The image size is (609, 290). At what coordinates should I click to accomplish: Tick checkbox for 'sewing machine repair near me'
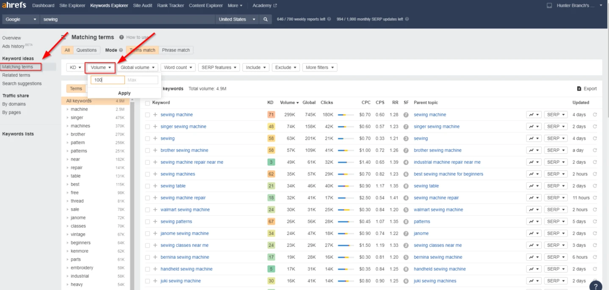coord(147,162)
